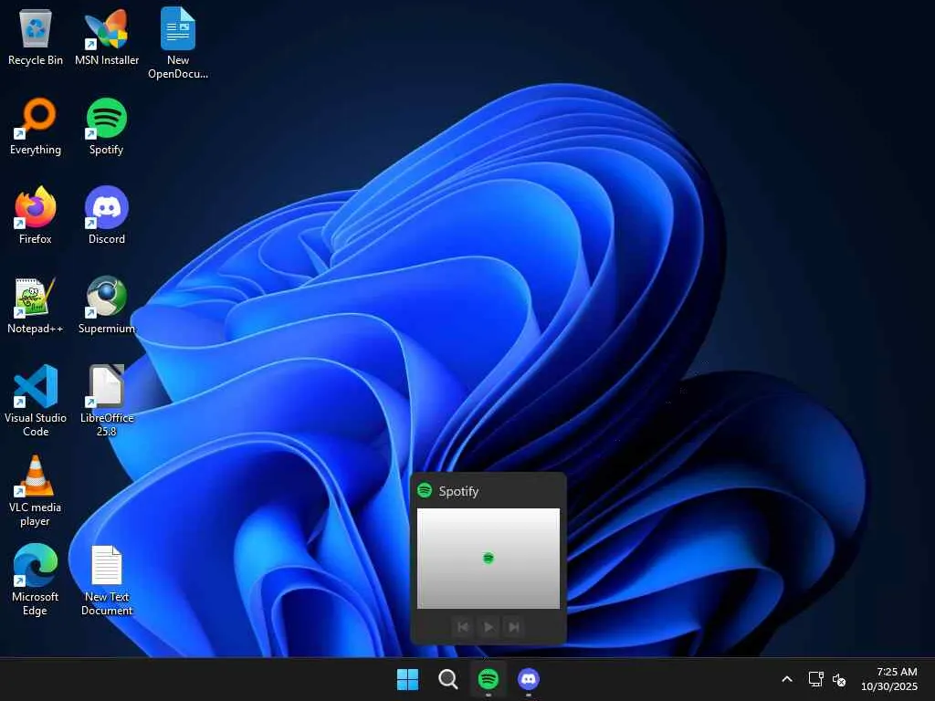Image resolution: width=935 pixels, height=701 pixels.
Task: Open the network status tray icon
Action: 815,679
